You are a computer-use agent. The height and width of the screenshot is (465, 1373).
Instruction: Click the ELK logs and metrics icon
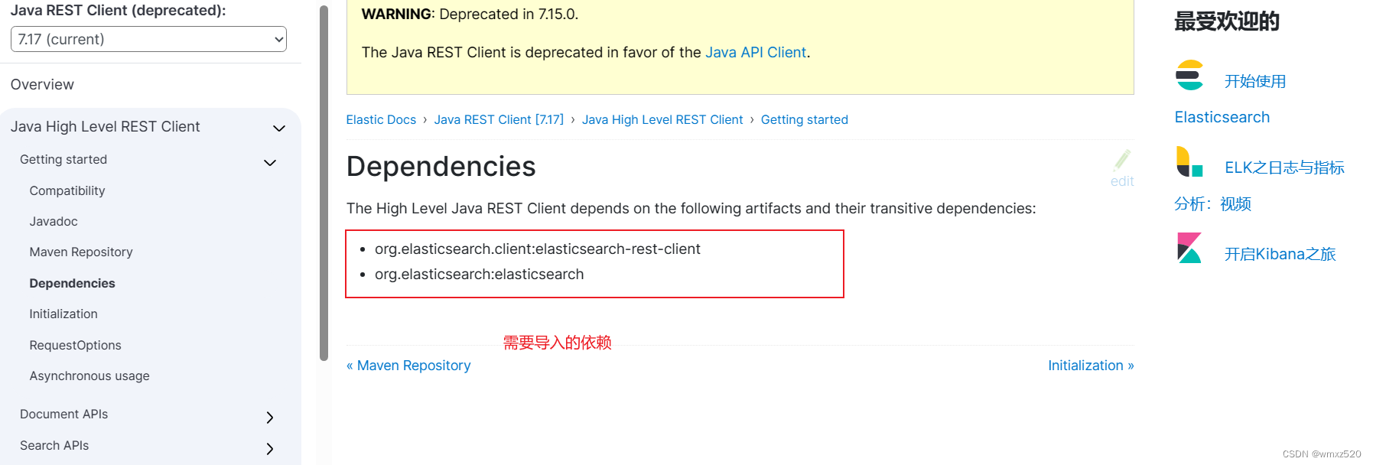pyautogui.click(x=1189, y=161)
